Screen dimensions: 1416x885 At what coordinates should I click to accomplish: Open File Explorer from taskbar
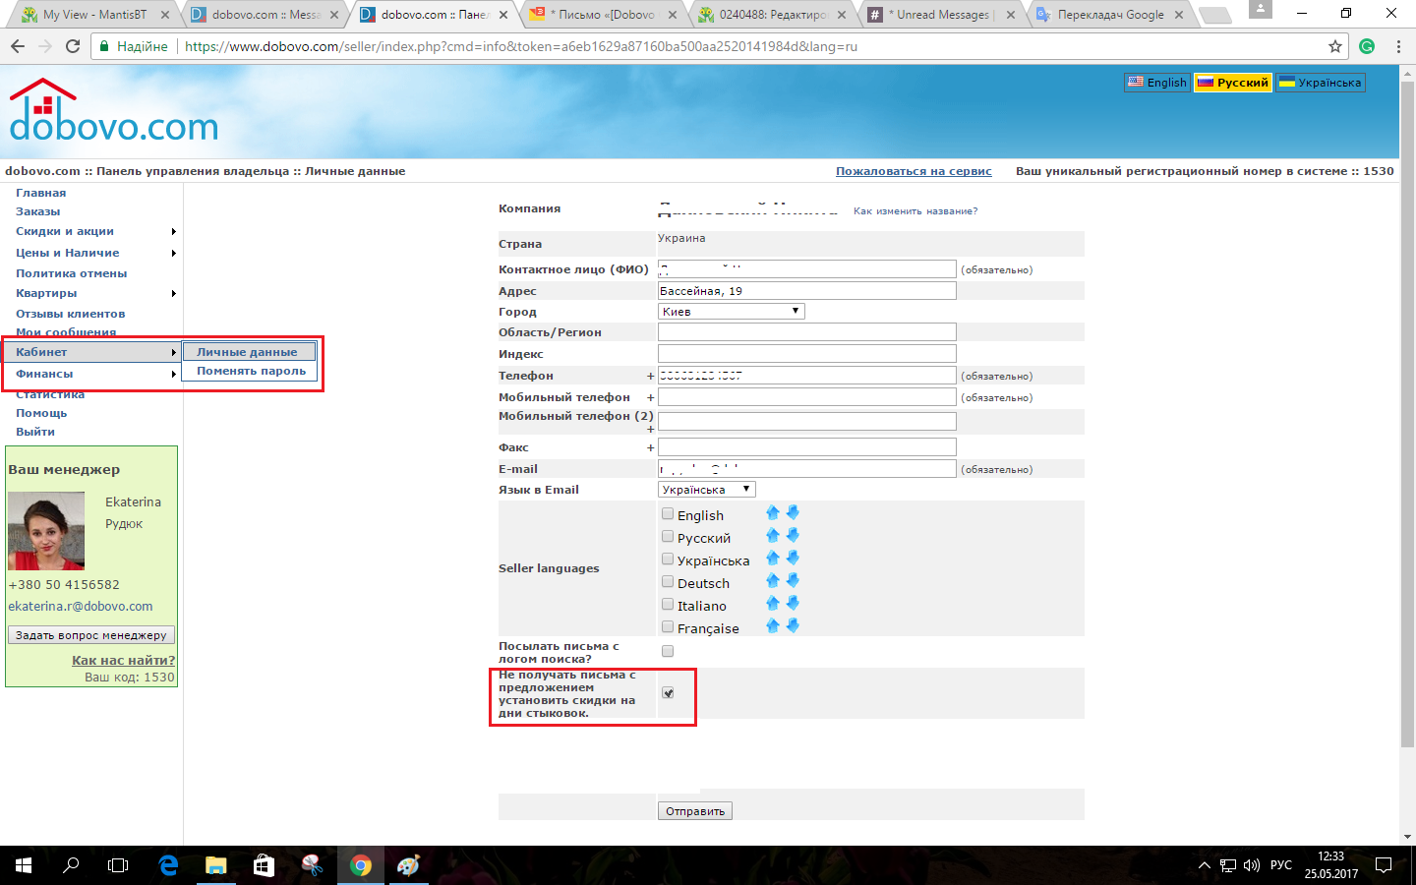point(216,865)
